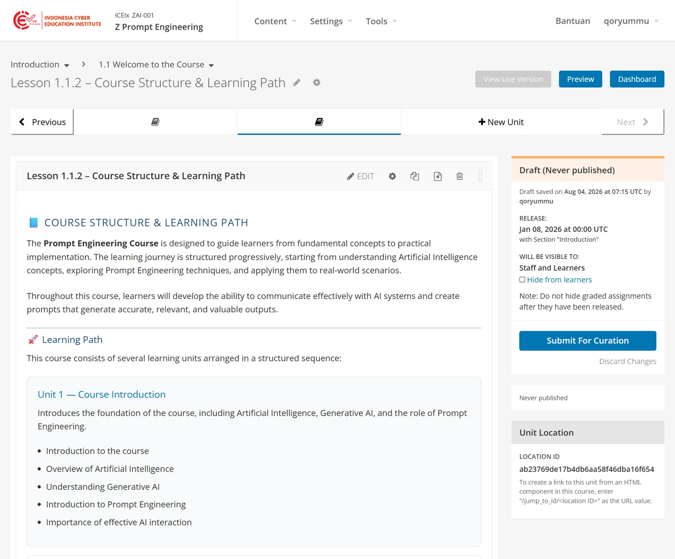Screen dimensions: 675x559
Task: Click the move component icon
Action: coord(437,176)
